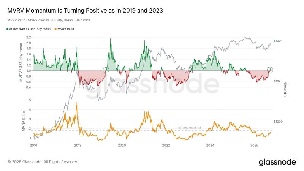Click the 'All-time mean 1.8' annotation
This screenshot has width=304, height=171.
point(189,128)
